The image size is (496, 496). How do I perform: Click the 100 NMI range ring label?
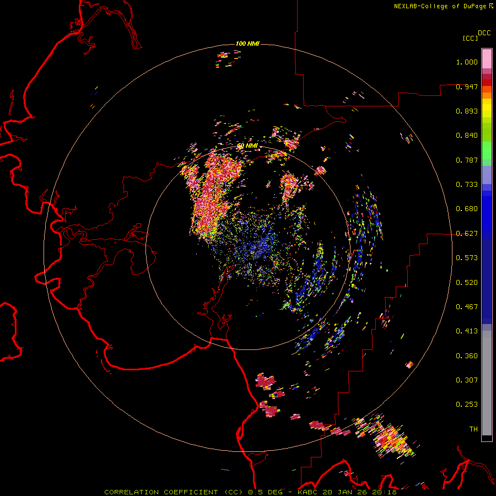[247, 44]
